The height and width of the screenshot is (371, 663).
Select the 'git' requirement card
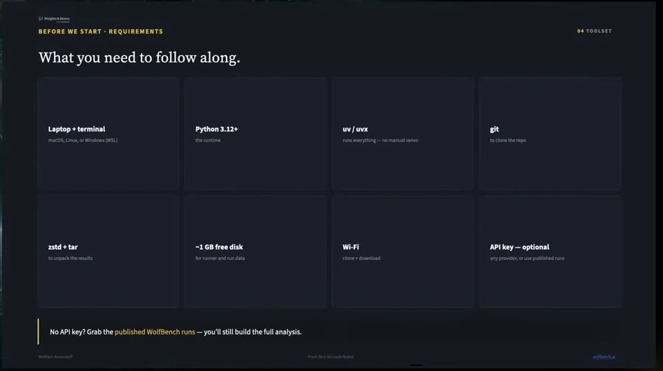pos(550,133)
